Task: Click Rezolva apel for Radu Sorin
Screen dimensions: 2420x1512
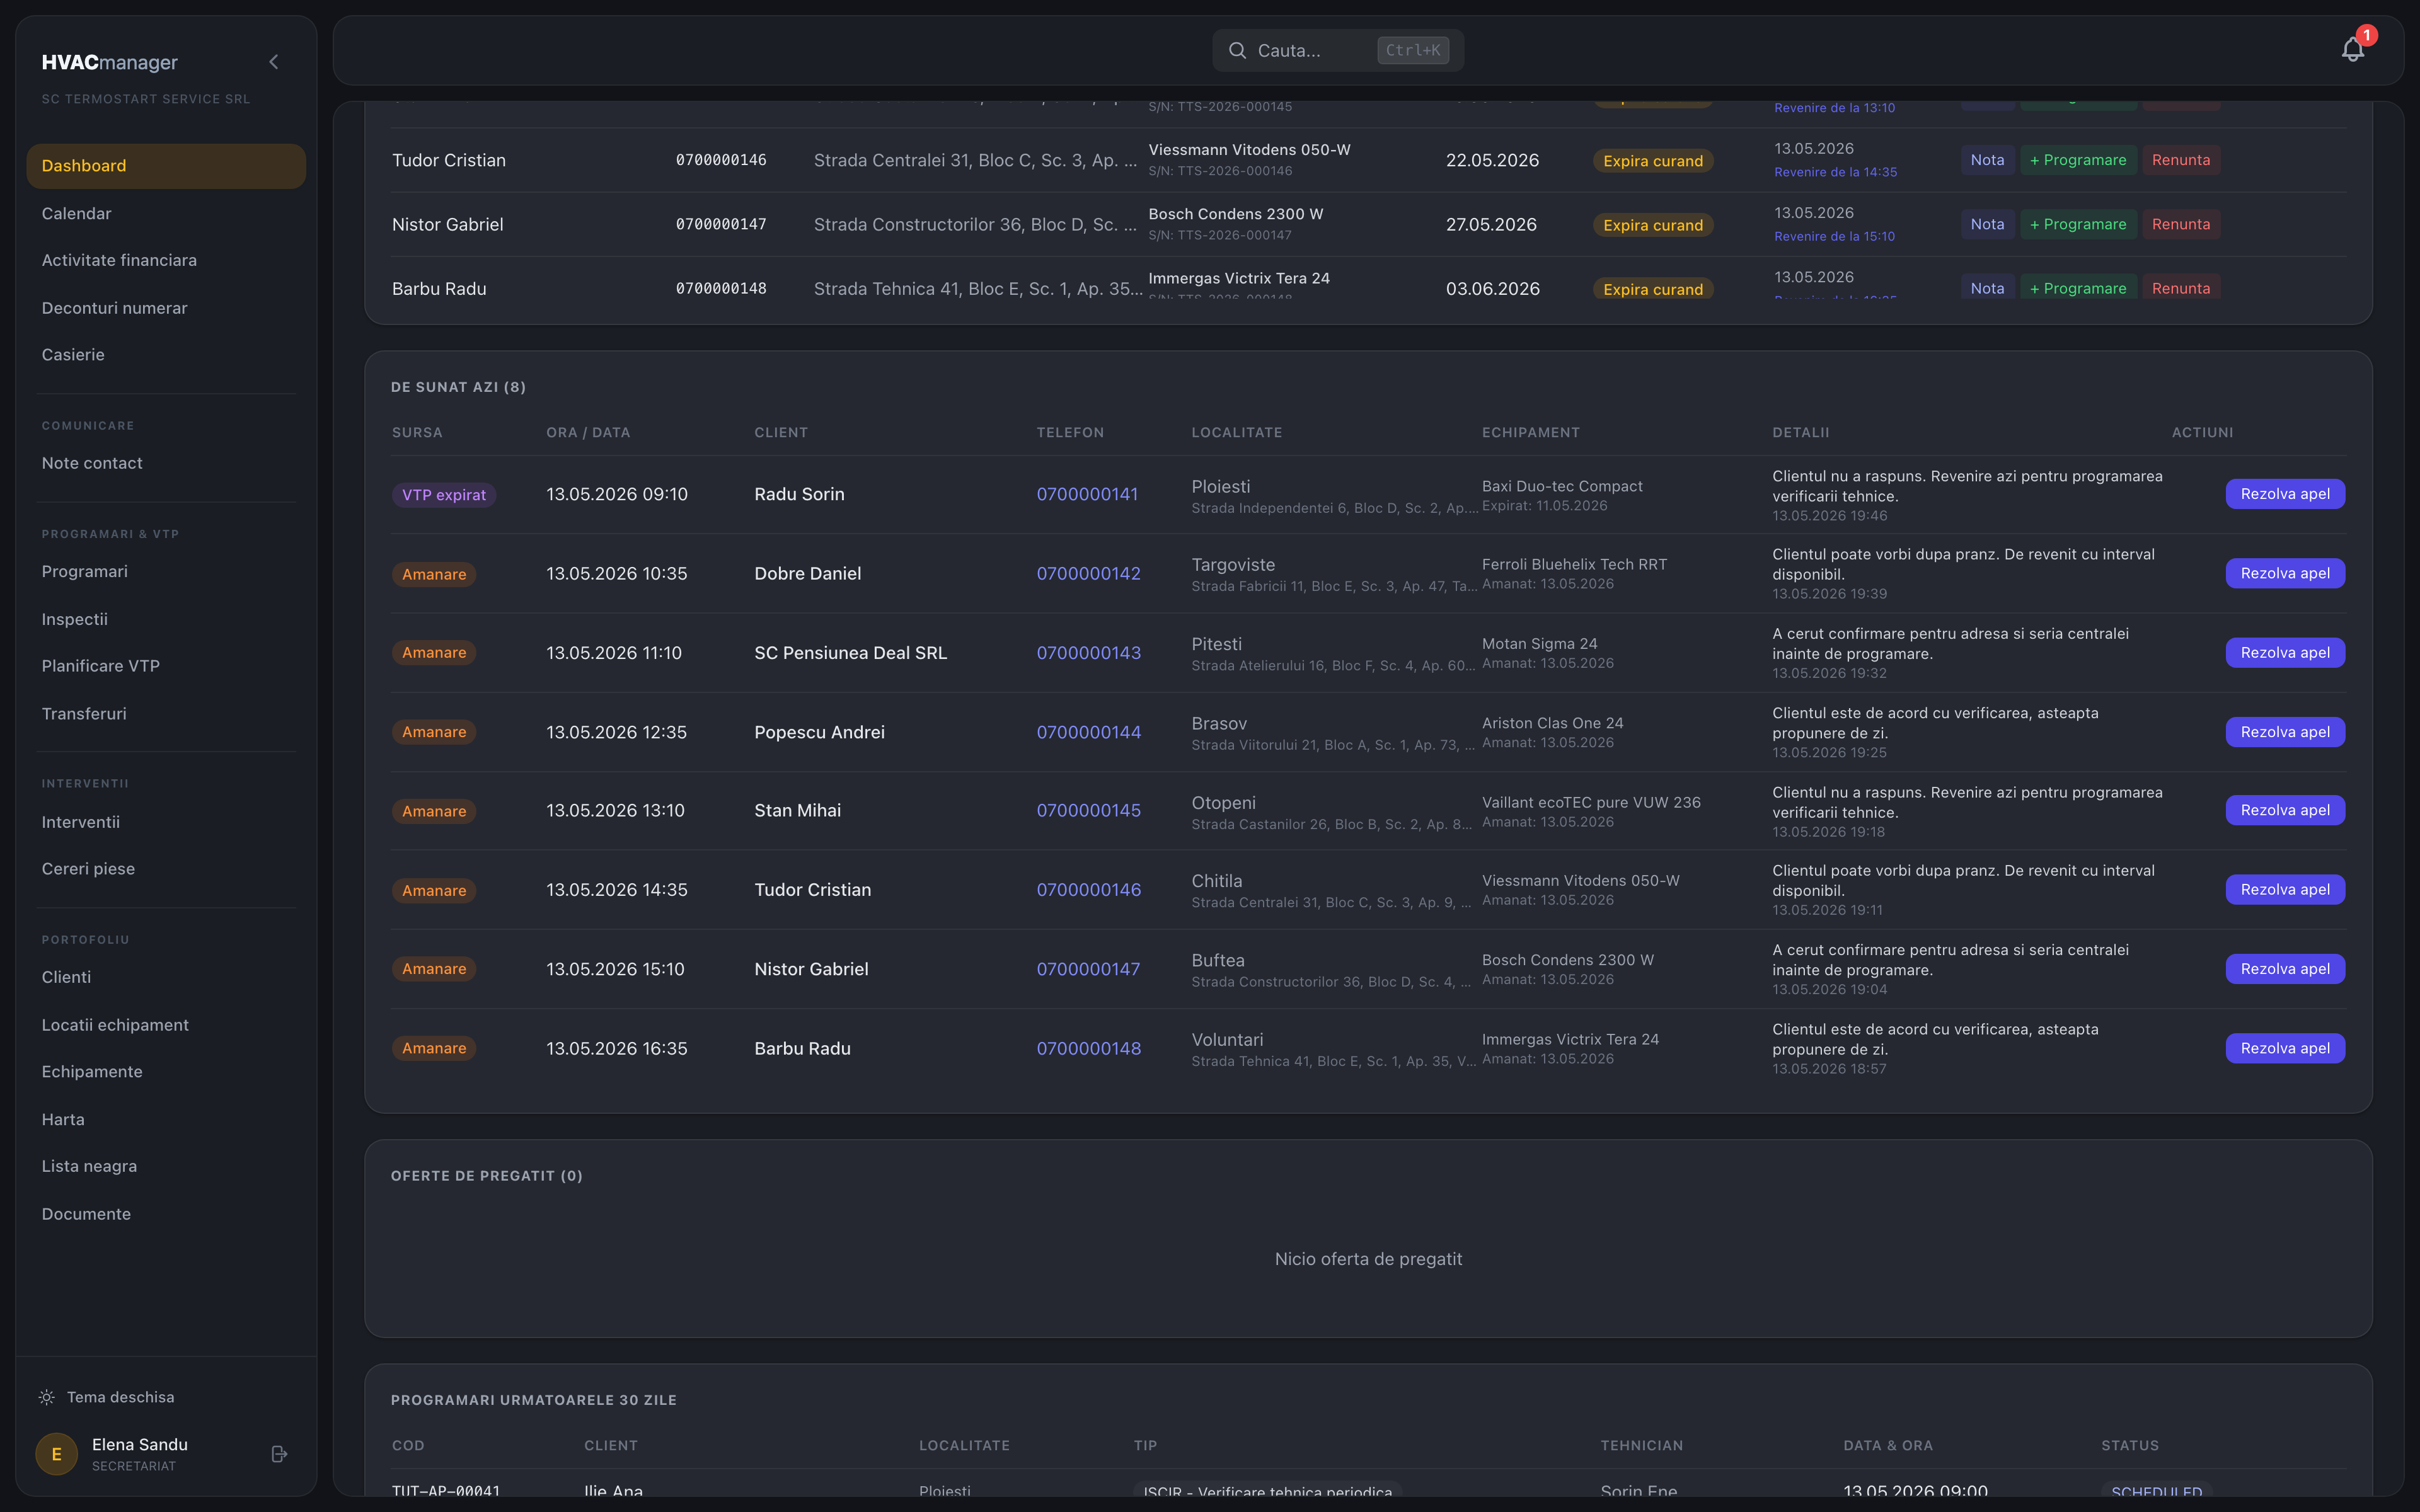Action: [x=2285, y=494]
